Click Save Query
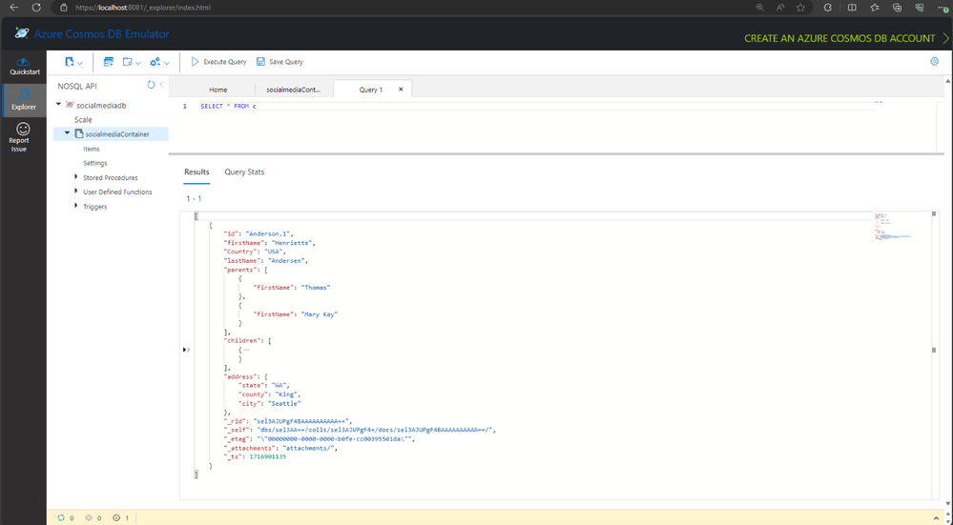 pyautogui.click(x=280, y=62)
